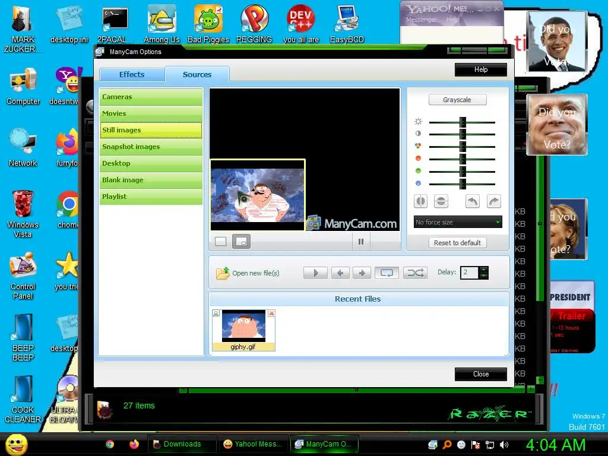Open the Network desktop icon
Viewport: 608px width, 456px height.
point(23,148)
